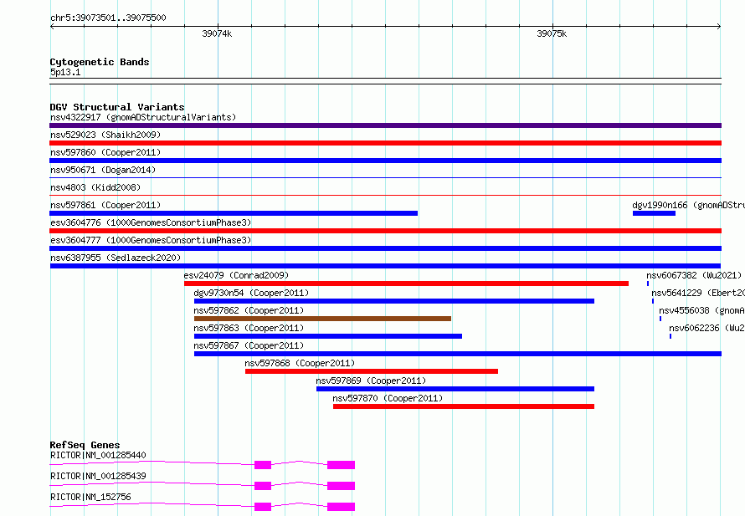The height and width of the screenshot is (516, 745).
Task: Click the blue dgv9730n54 variant bar
Action: pos(394,301)
